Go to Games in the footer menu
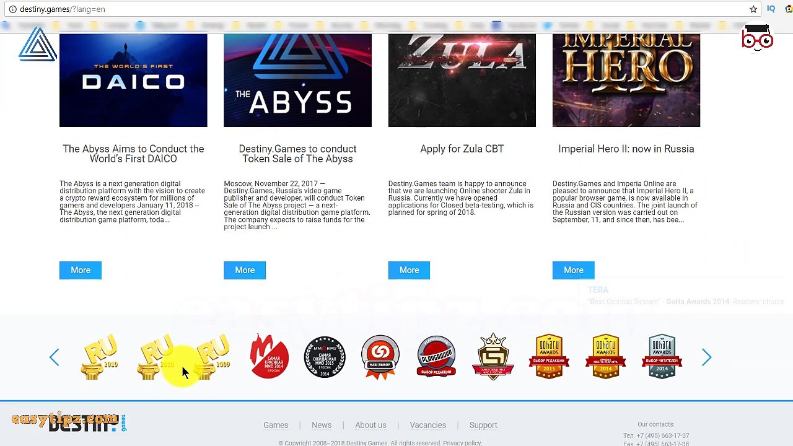793x446 pixels. click(x=276, y=425)
